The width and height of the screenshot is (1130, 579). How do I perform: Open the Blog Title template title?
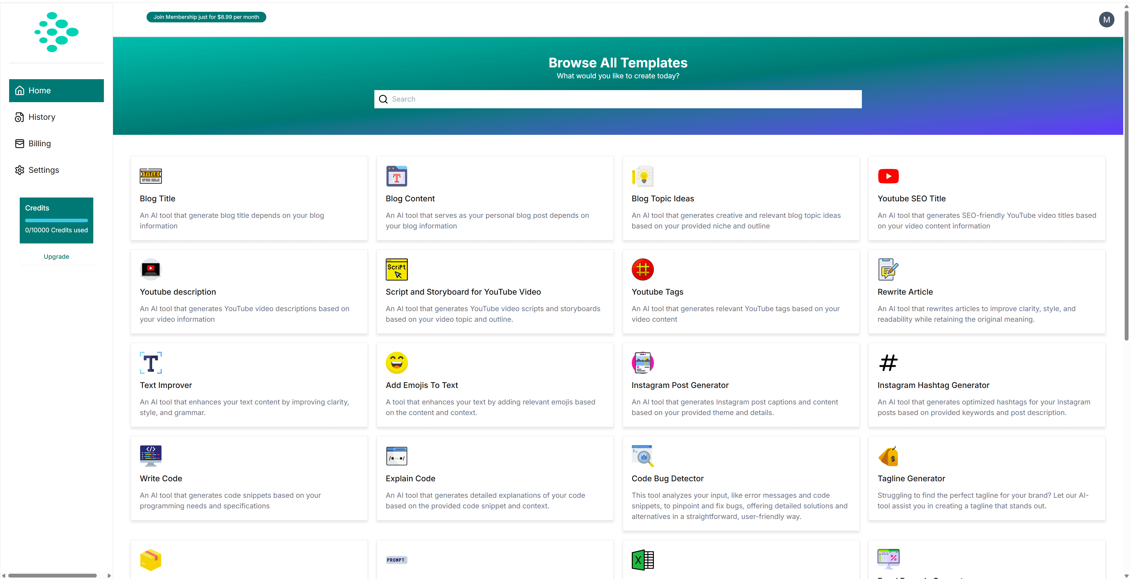(157, 199)
